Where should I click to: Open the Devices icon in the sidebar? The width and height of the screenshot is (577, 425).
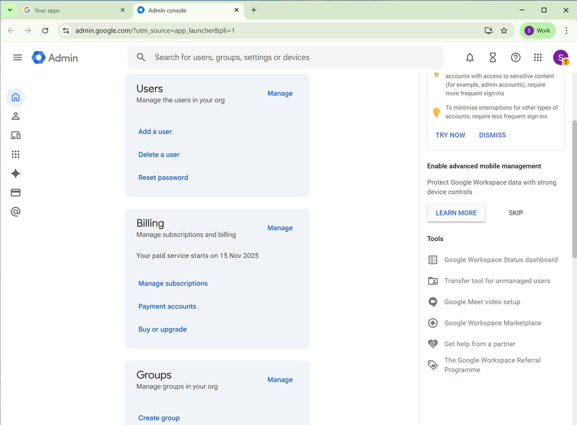[16, 135]
